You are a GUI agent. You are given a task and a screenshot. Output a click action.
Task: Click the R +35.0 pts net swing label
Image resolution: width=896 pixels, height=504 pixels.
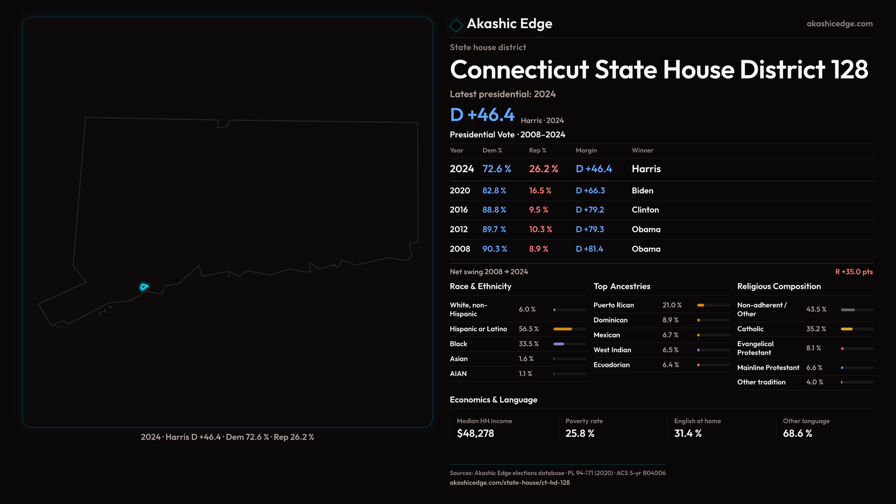[x=854, y=272]
